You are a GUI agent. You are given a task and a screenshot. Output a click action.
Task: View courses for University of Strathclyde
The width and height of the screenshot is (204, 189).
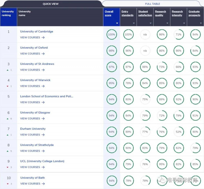click(x=32, y=151)
